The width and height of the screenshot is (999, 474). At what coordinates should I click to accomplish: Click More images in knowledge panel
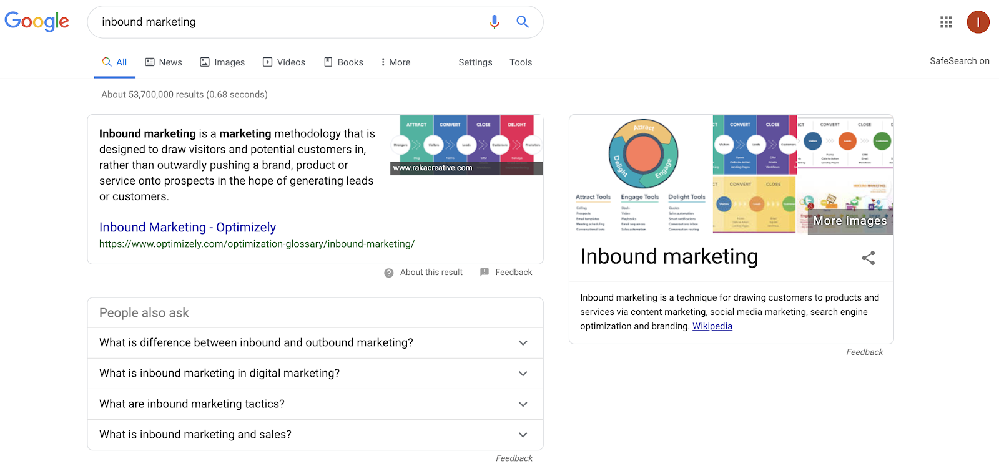(x=850, y=221)
